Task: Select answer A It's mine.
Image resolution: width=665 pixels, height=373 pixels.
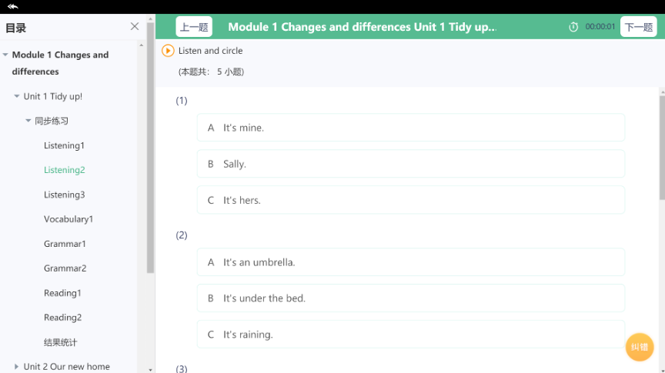Action: [410, 128]
